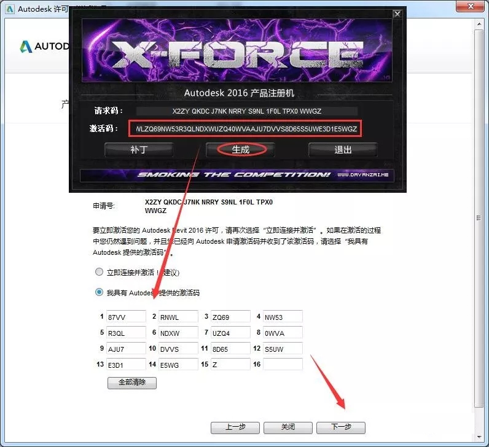Click activation code box 6 containing NDXW
Image resolution: width=489 pixels, height=447 pixels.
point(178,332)
